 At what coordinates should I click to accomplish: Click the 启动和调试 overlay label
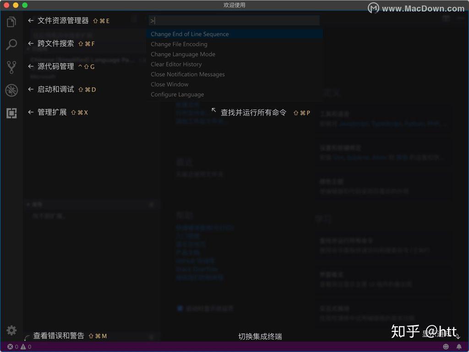tap(55, 89)
